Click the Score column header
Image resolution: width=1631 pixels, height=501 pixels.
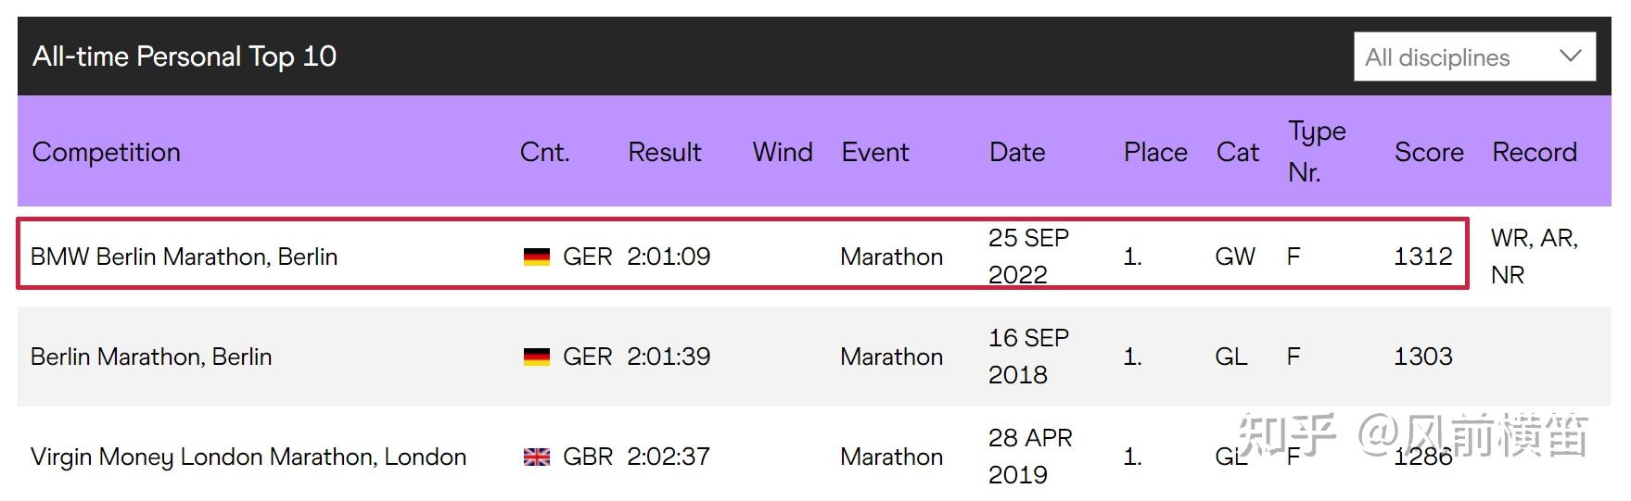pos(1429,152)
